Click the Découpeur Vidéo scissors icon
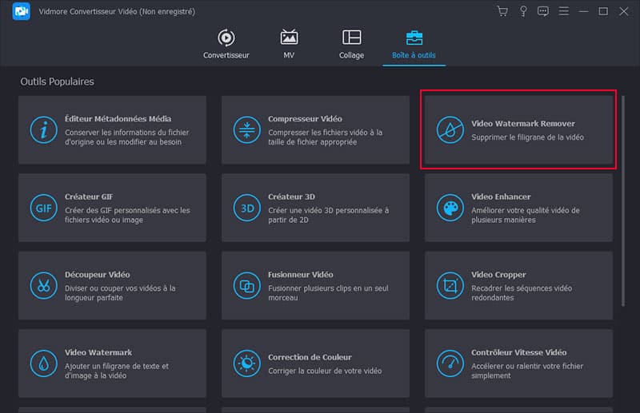The image size is (640, 413). [43, 285]
